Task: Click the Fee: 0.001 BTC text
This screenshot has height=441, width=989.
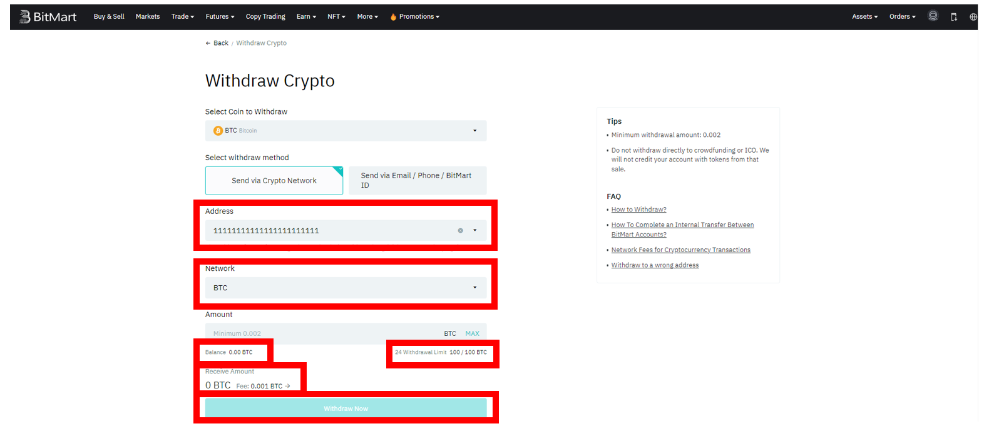Action: click(x=259, y=387)
